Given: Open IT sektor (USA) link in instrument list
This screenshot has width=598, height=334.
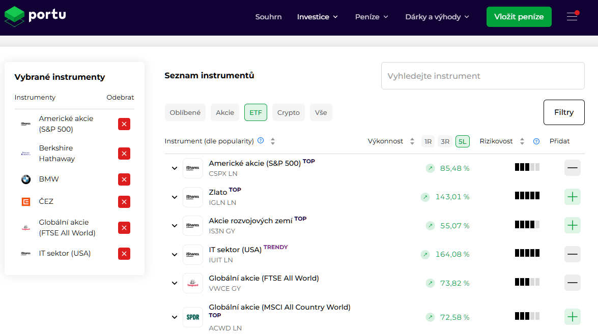Looking at the screenshot, I should [x=235, y=250].
